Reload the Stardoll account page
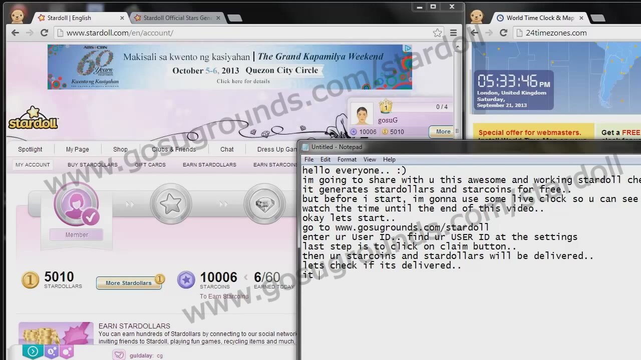 (x=44, y=33)
